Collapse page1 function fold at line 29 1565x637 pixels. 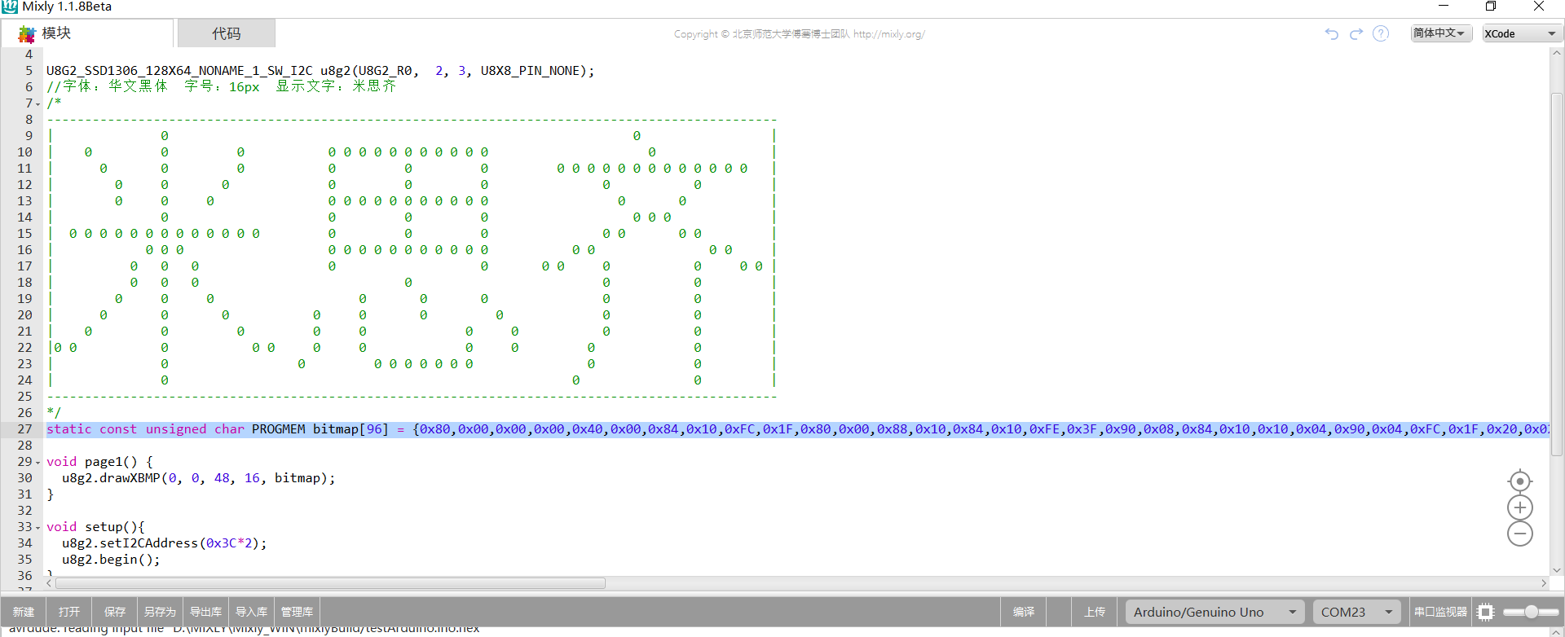click(37, 462)
